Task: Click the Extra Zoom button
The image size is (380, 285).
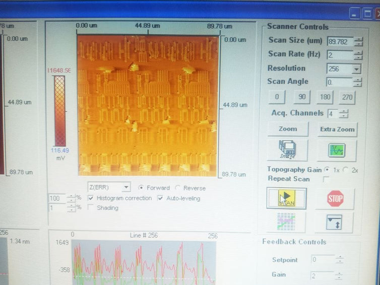Action: pyautogui.click(x=337, y=130)
